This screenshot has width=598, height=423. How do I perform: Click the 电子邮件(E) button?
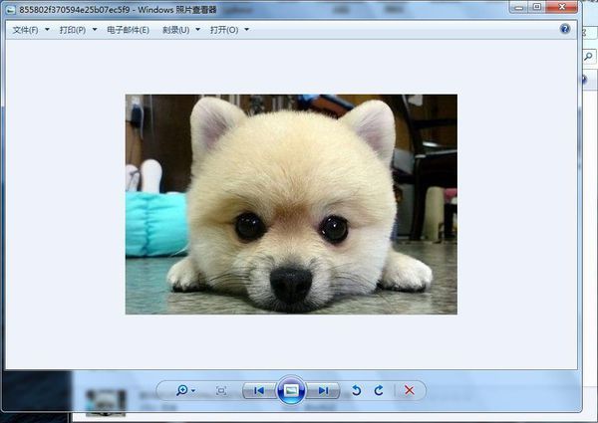[x=128, y=30]
